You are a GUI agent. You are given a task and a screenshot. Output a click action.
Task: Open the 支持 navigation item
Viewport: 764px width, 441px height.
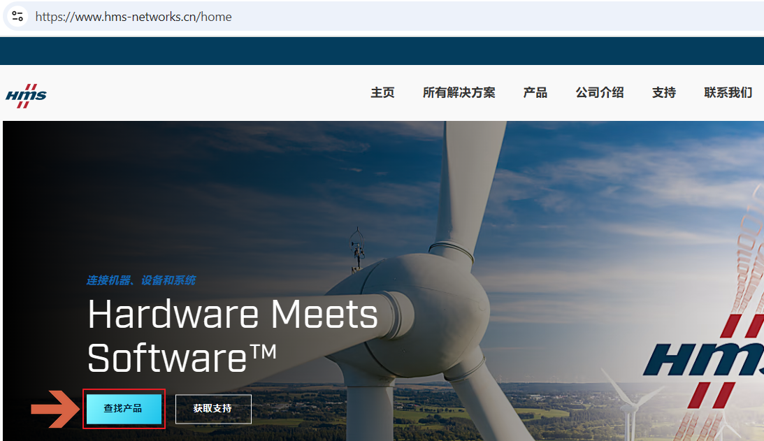click(664, 92)
